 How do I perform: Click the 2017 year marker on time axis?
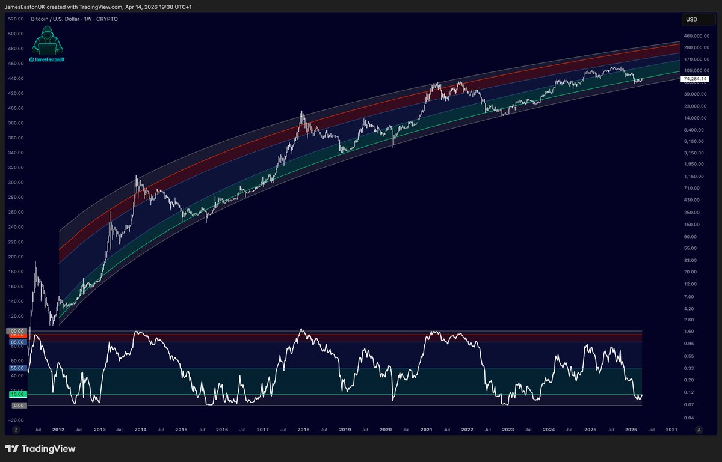pos(262,430)
